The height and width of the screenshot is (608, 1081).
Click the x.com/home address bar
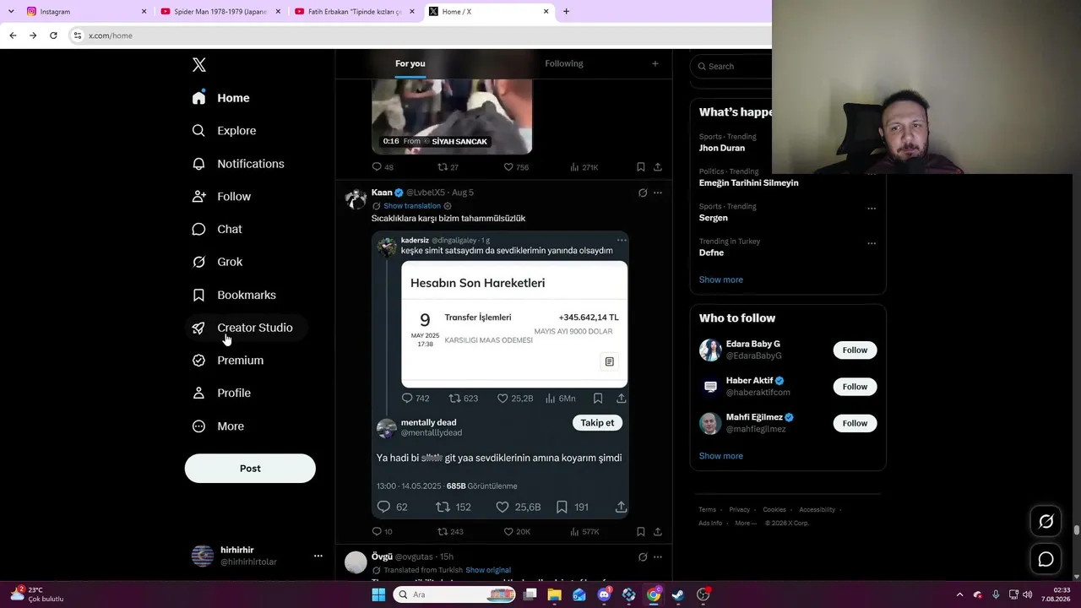[418, 35]
